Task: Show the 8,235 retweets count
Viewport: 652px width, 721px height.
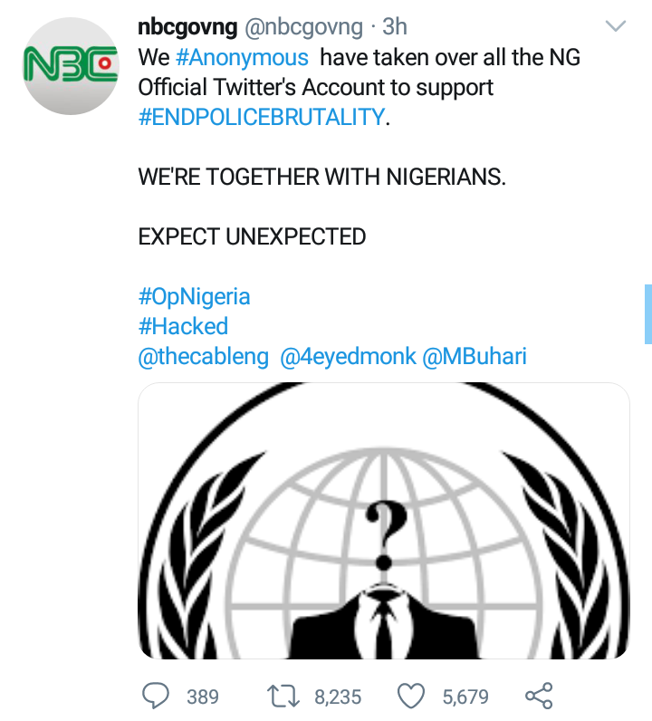Action: coord(338,697)
